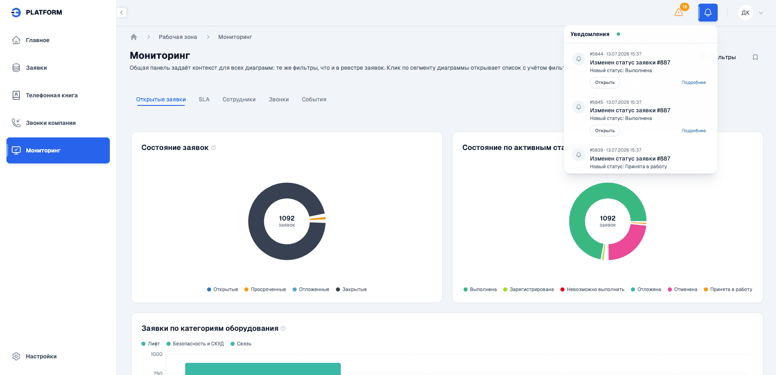This screenshot has width=776, height=375.
Task: Open Рабочая зона breadcrumb
Action: click(x=178, y=37)
